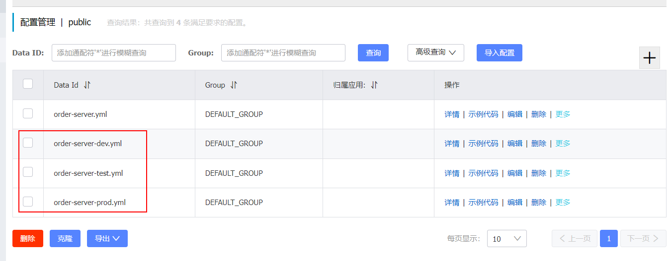Image resolution: width=671 pixels, height=261 pixels.
Task: Focus the Data ID search field
Action: click(113, 52)
